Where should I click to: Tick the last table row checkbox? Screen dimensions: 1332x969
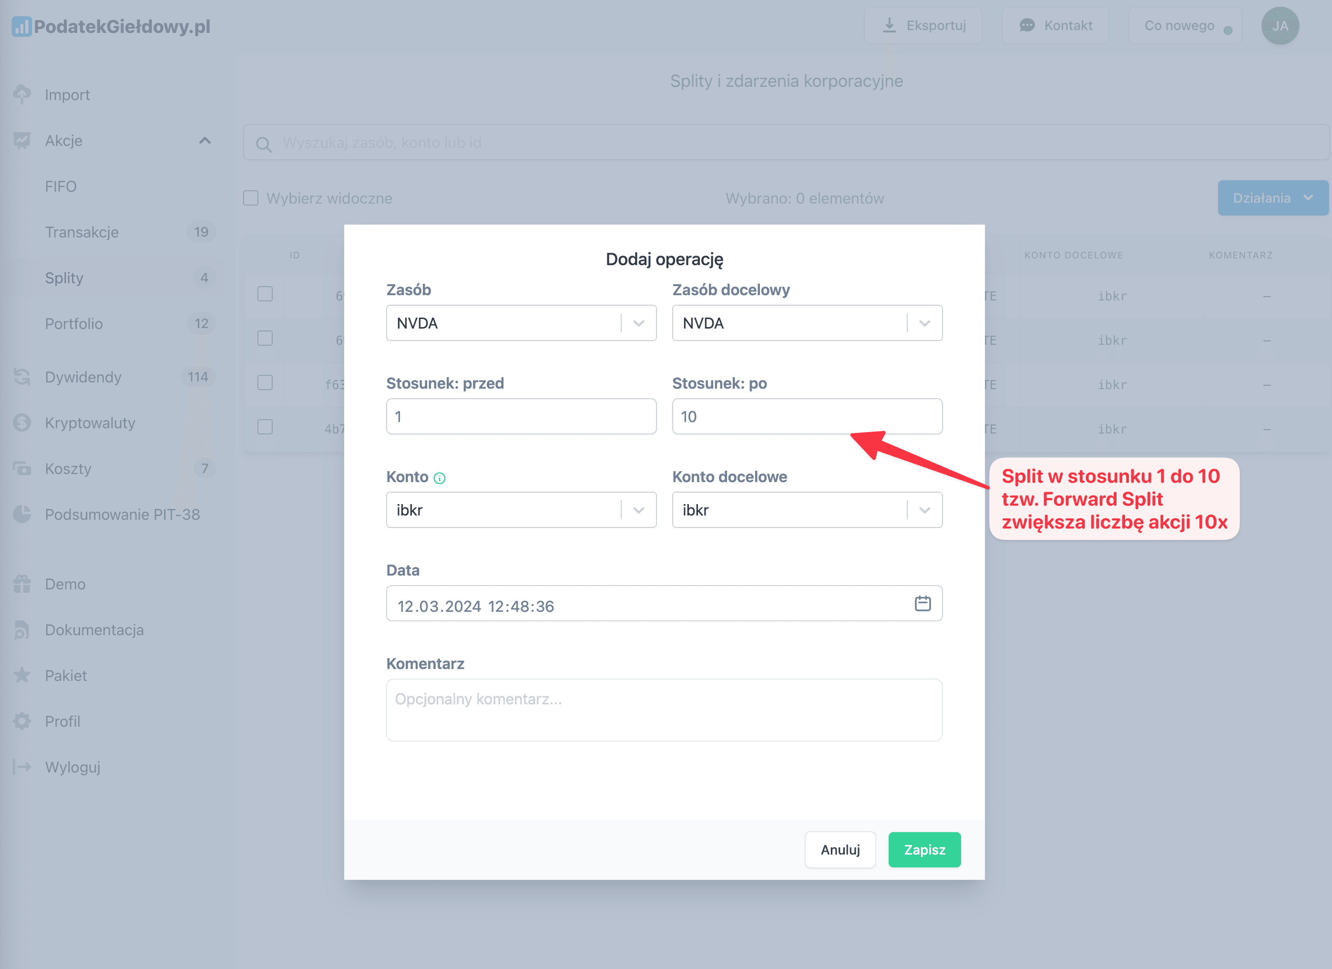(x=265, y=427)
